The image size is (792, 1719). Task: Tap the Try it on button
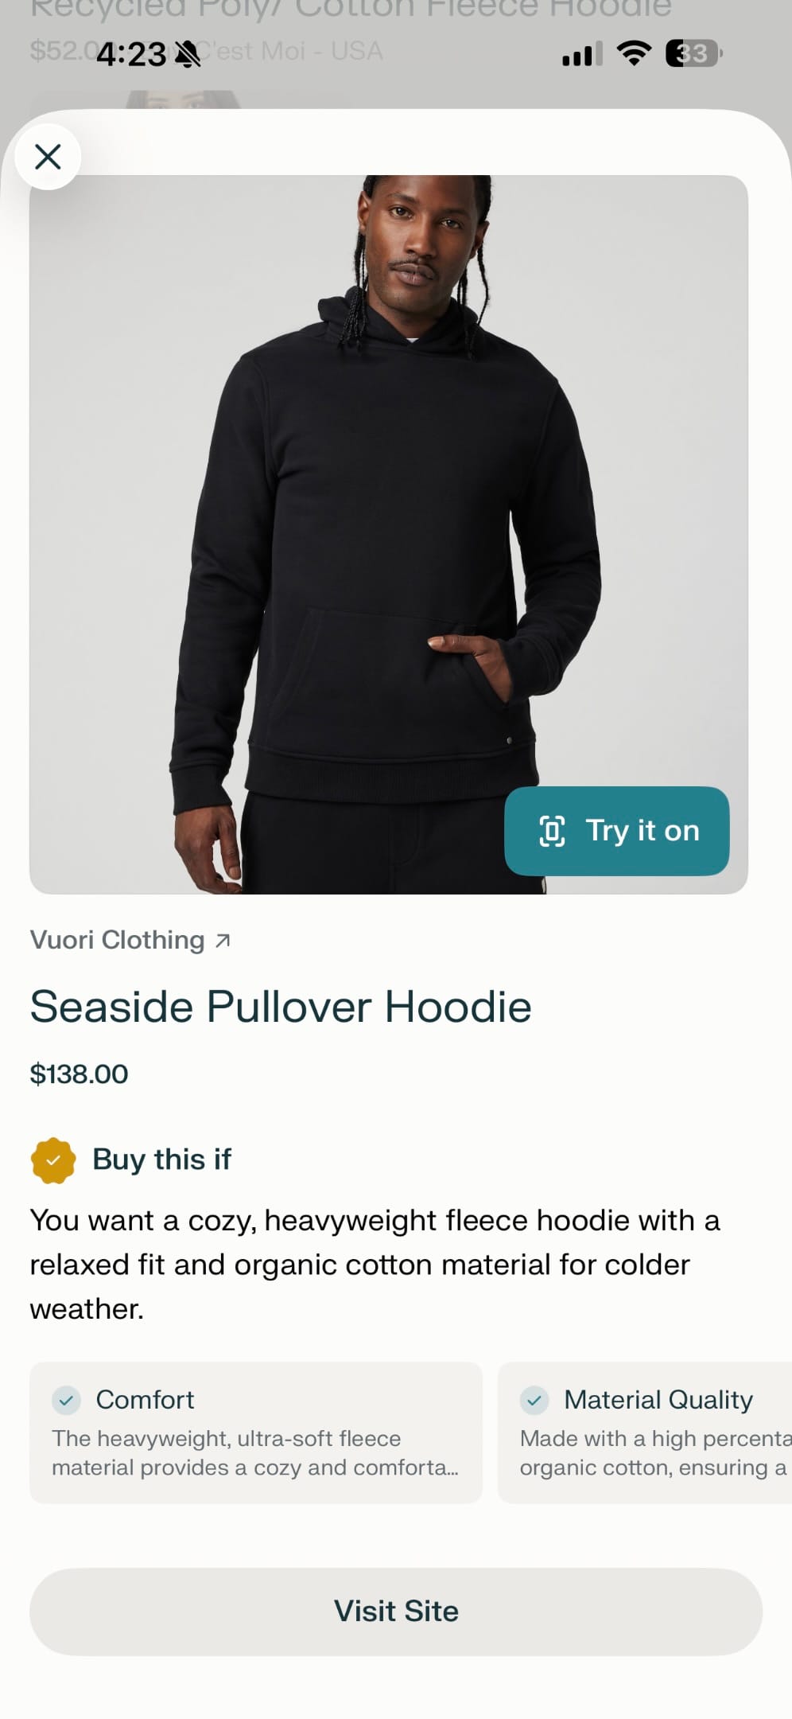point(616,831)
